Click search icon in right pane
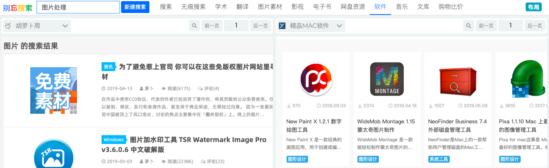549x168 pixels. (x=469, y=26)
